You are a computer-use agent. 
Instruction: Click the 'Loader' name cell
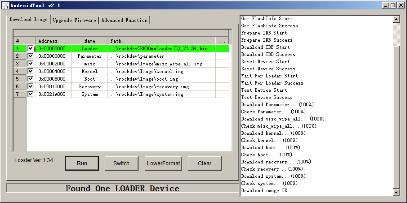[89, 48]
